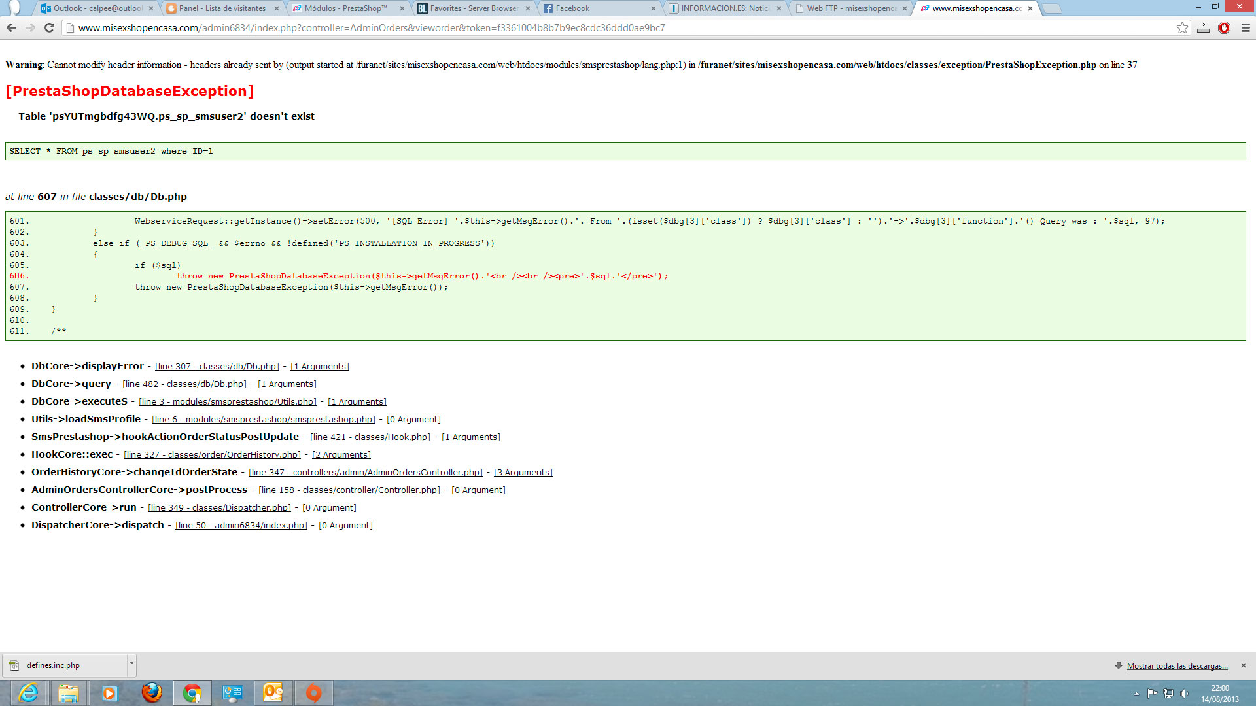The height and width of the screenshot is (706, 1256).
Task: Open Firefox from the taskbar
Action: coord(152,692)
